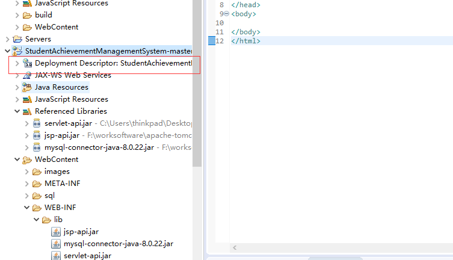Expand the build folder
Viewport: 453px width, 260px height.
point(17,15)
